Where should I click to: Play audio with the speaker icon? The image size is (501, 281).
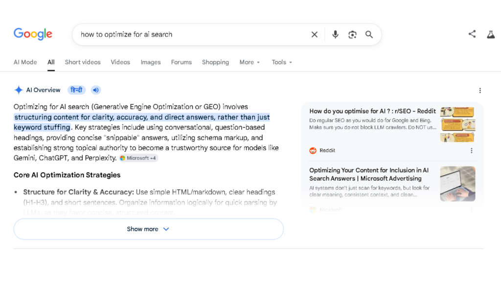pos(96,90)
